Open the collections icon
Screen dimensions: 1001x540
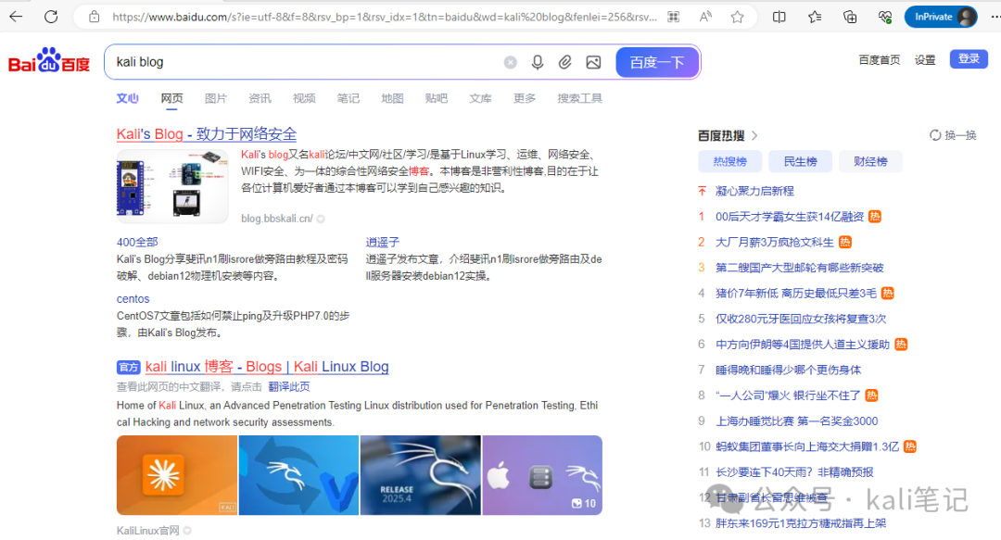(850, 17)
